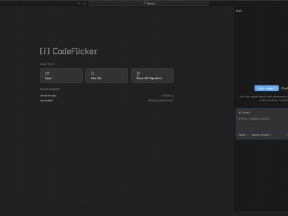
Task: Switch to the Duet mode tab
Action: (x=284, y=88)
